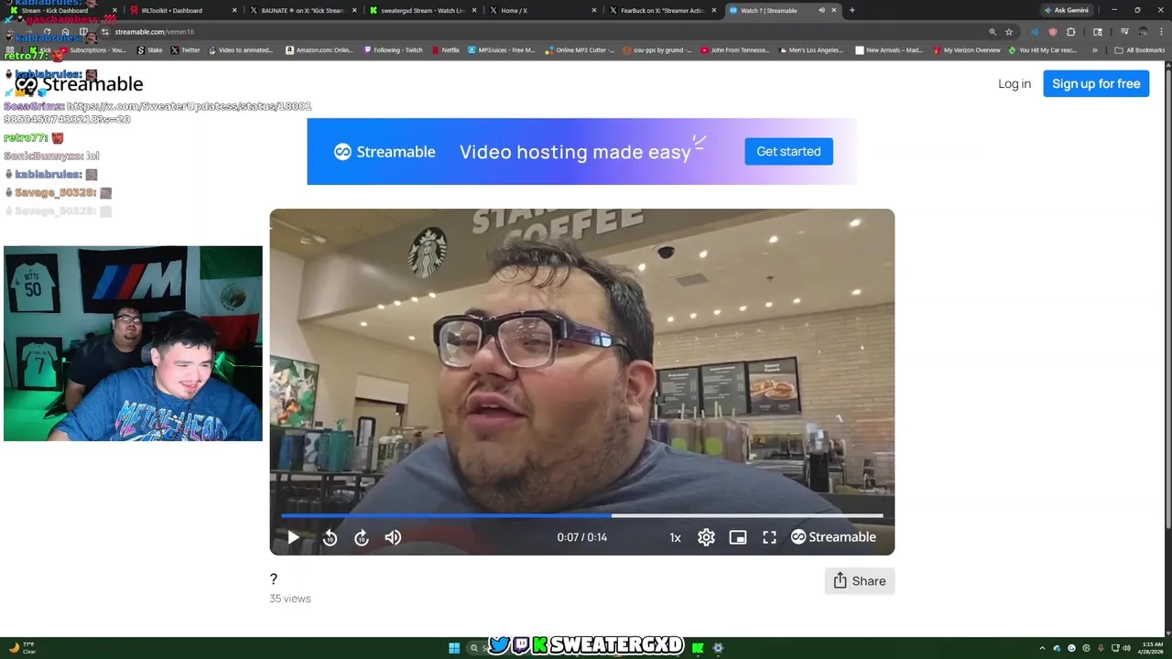Open Men's Los Angeles bookmark

click(811, 50)
